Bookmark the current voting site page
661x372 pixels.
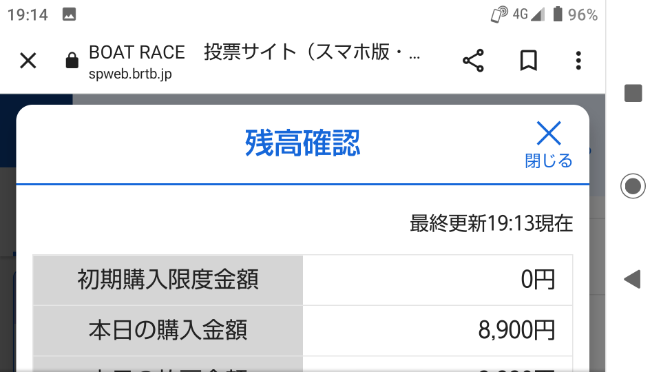pyautogui.click(x=528, y=61)
